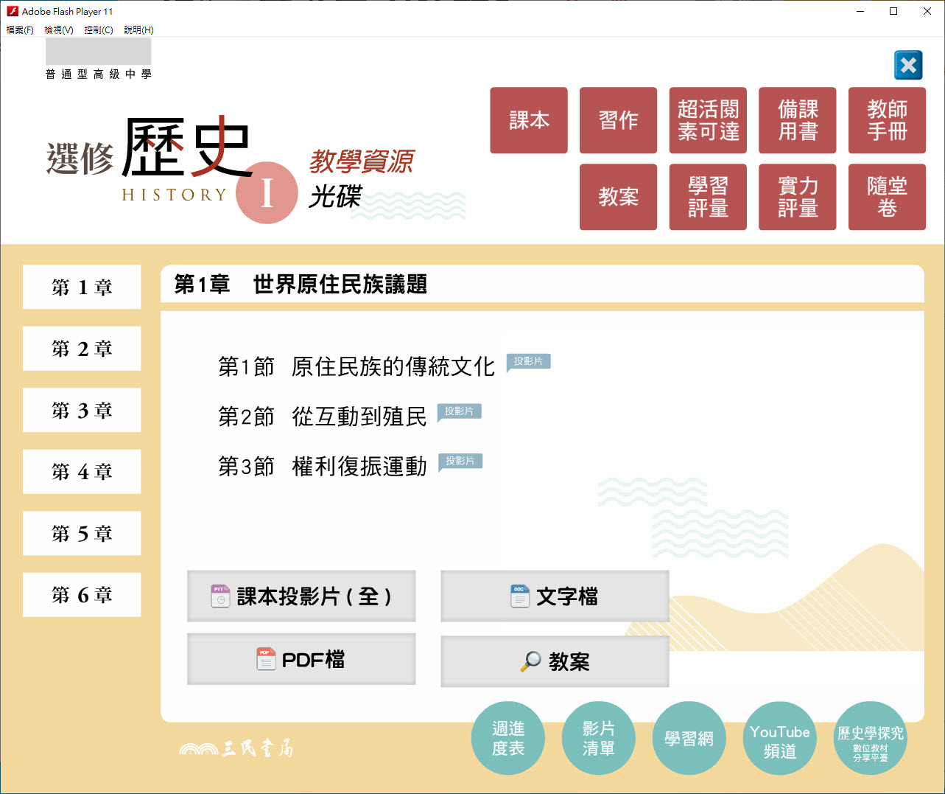Viewport: 945px width, 794px height.
Task: Open 歷史學探究 數位教材分享平臺 icon
Action: (870, 738)
